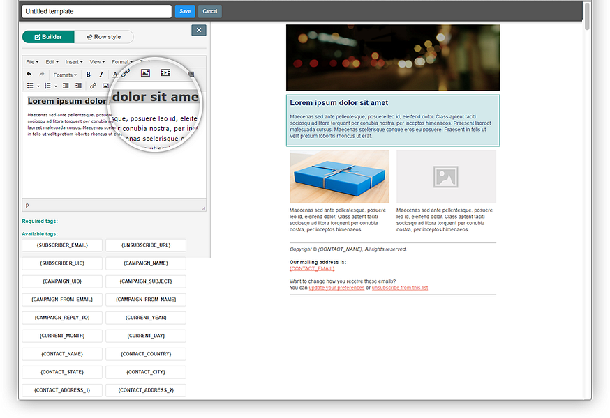Screen dimensions: 610x418
Task: Insert {CURRENT_DAY} tag
Action: pos(146,336)
